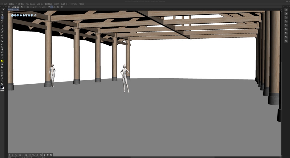Select the Zoom magnifier tool

click(2, 12)
